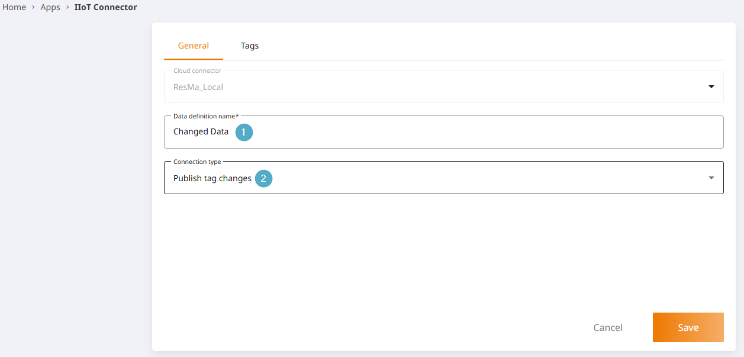Click the numbered badge 2 marker
Image resolution: width=744 pixels, height=357 pixels.
(263, 178)
